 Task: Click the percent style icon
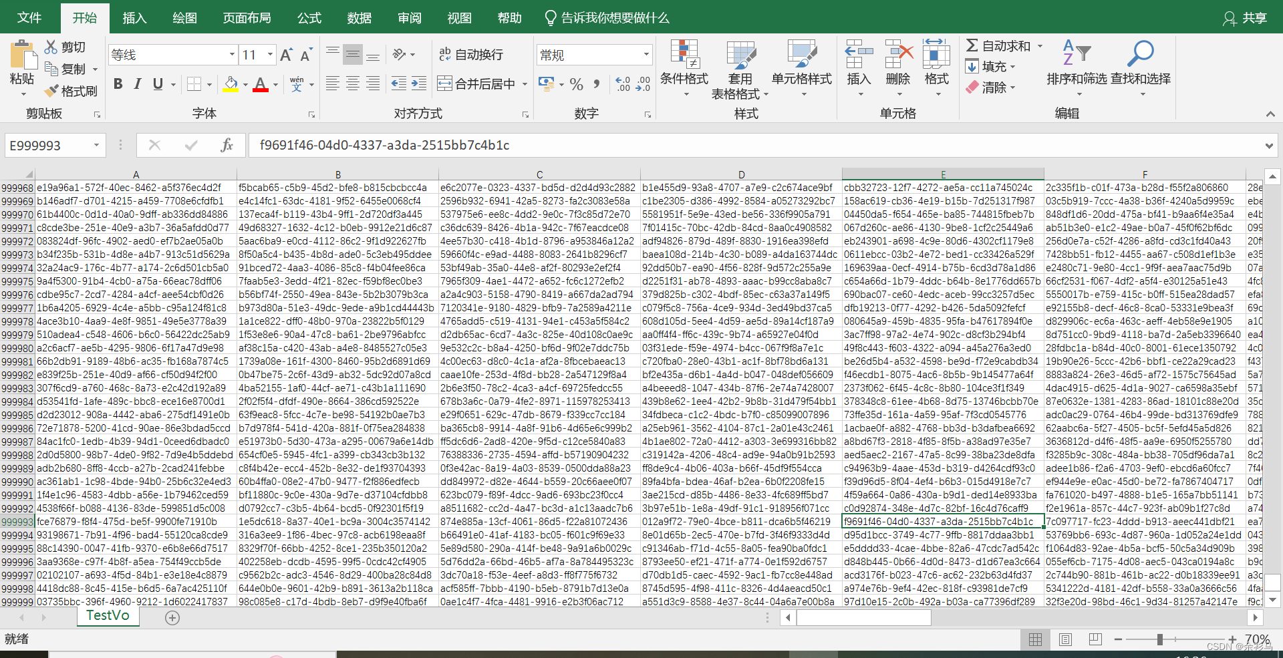point(576,84)
